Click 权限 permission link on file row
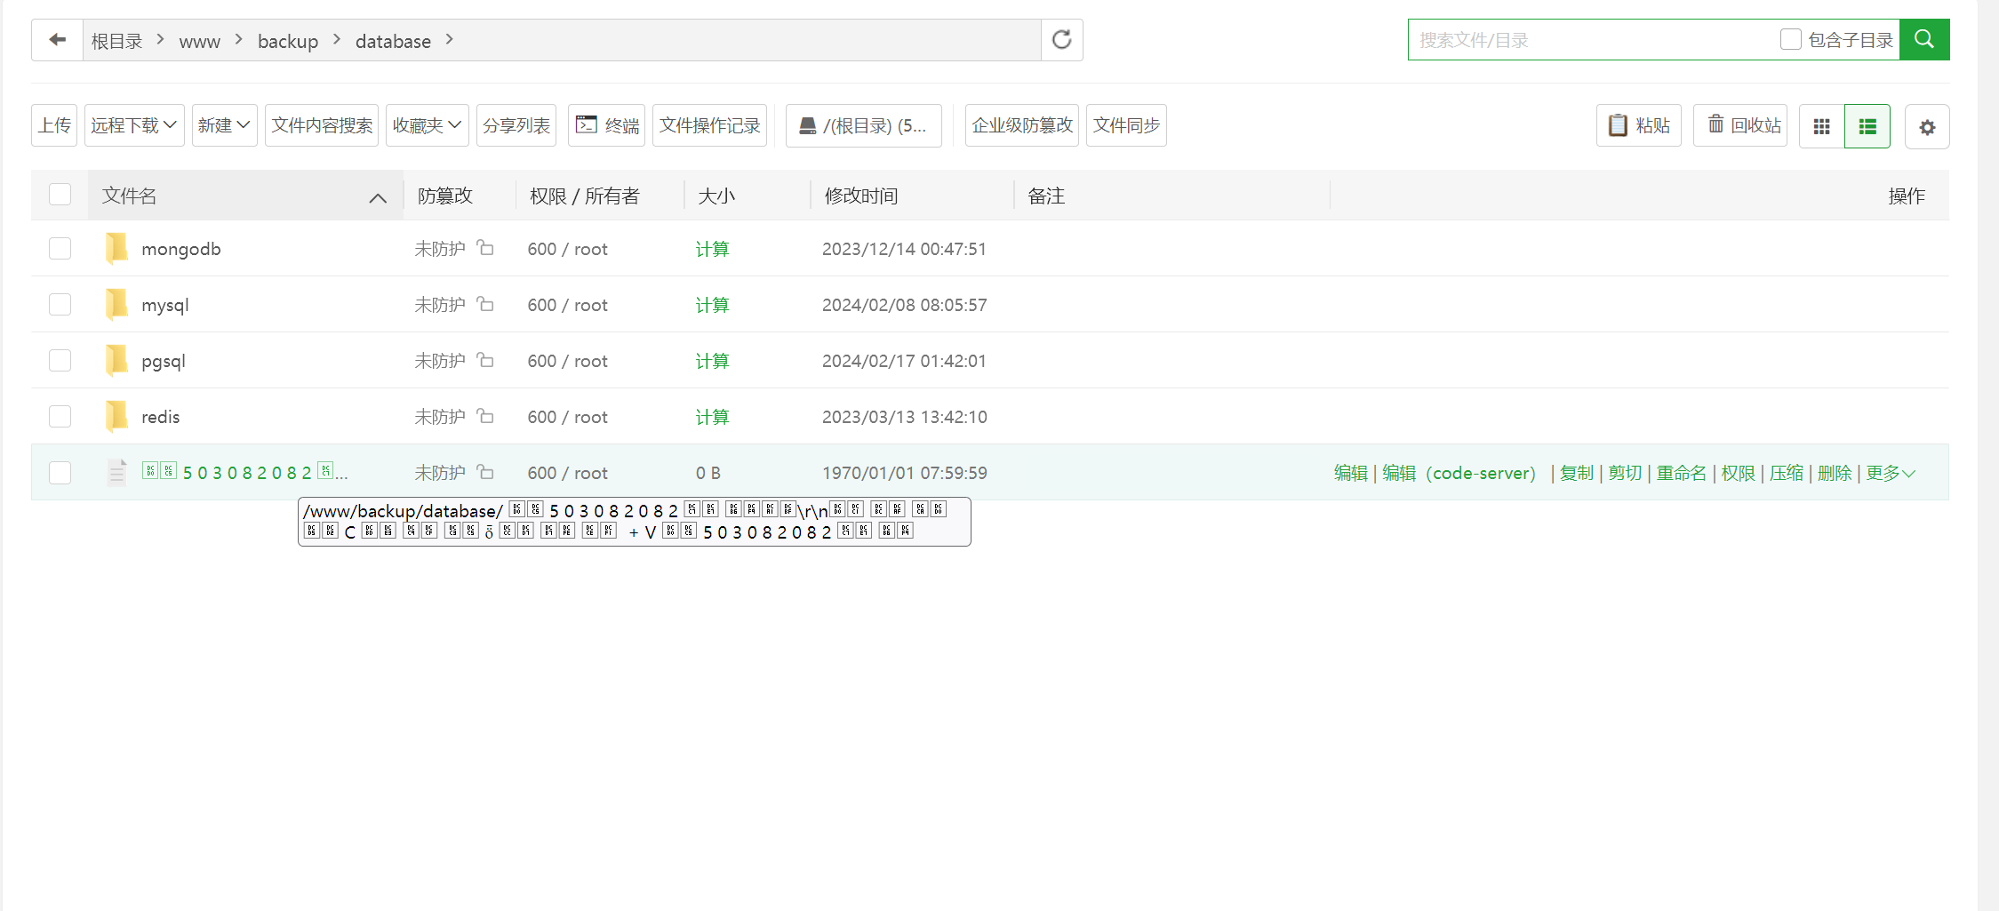The width and height of the screenshot is (1999, 911). 1739,473
